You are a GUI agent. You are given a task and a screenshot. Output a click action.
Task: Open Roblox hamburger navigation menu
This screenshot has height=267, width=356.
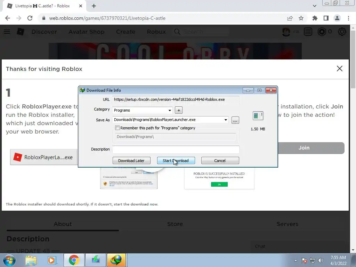[7, 32]
